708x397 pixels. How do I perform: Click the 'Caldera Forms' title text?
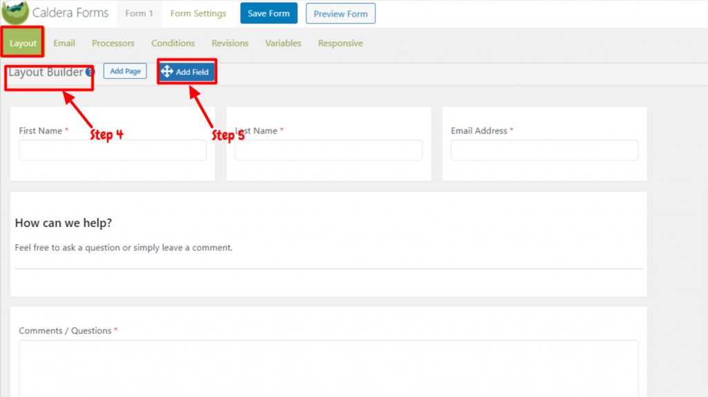pyautogui.click(x=71, y=12)
